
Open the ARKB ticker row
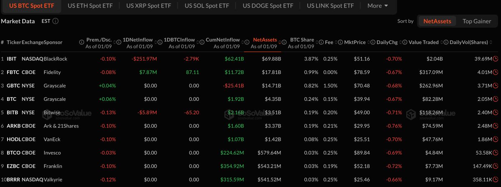tap(14, 126)
